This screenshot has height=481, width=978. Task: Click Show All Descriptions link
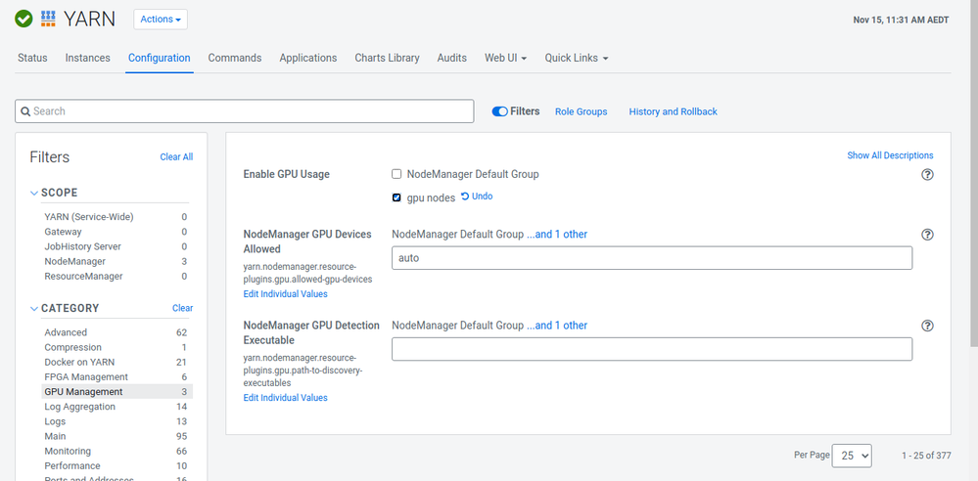(890, 155)
